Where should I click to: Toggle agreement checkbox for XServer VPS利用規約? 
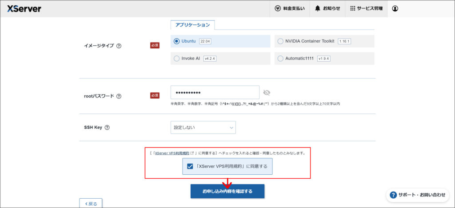coord(190,167)
